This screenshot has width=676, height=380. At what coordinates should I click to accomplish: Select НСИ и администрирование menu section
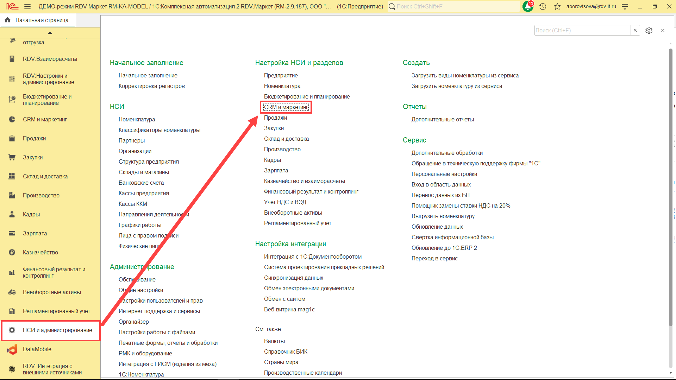[57, 330]
